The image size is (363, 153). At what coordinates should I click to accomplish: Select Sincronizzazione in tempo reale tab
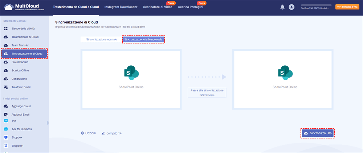click(x=143, y=40)
